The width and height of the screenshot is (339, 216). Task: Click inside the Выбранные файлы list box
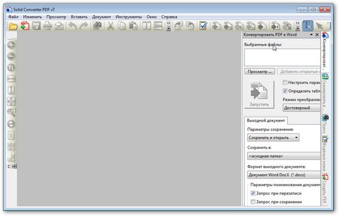(x=282, y=57)
